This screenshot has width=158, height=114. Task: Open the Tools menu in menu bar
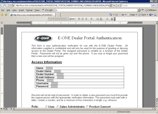(x=37, y=10)
